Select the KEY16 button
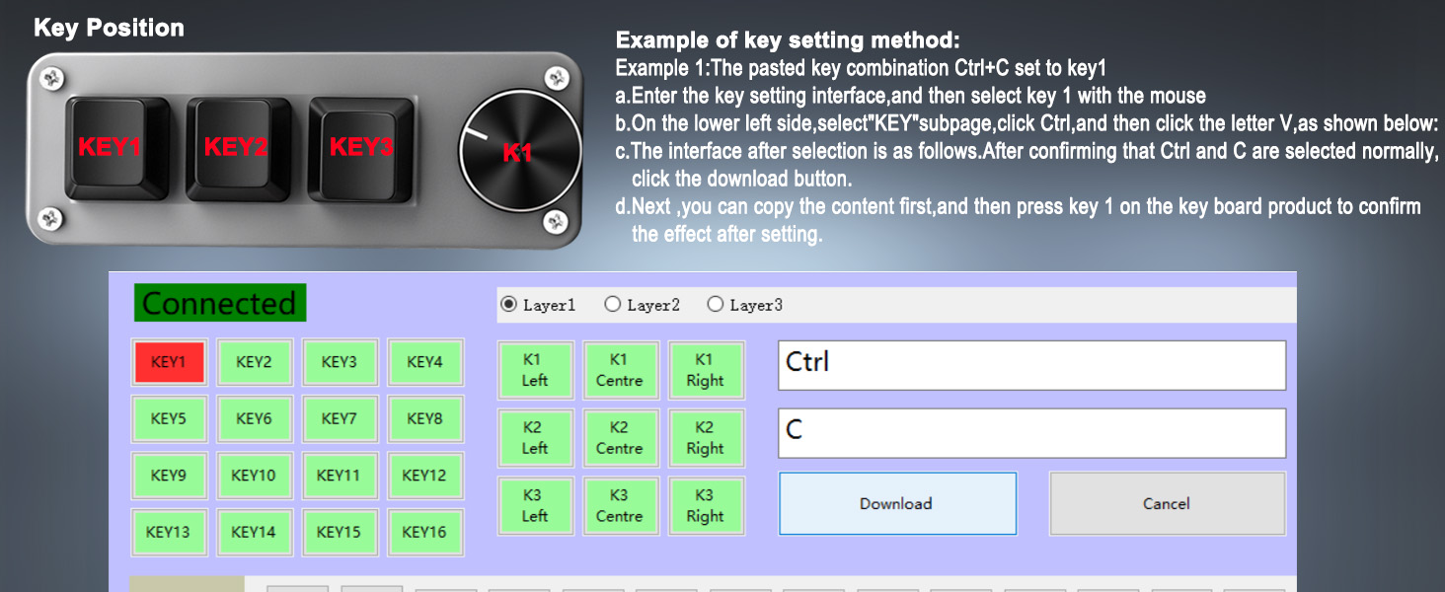This screenshot has width=1445, height=592. pyautogui.click(x=424, y=532)
